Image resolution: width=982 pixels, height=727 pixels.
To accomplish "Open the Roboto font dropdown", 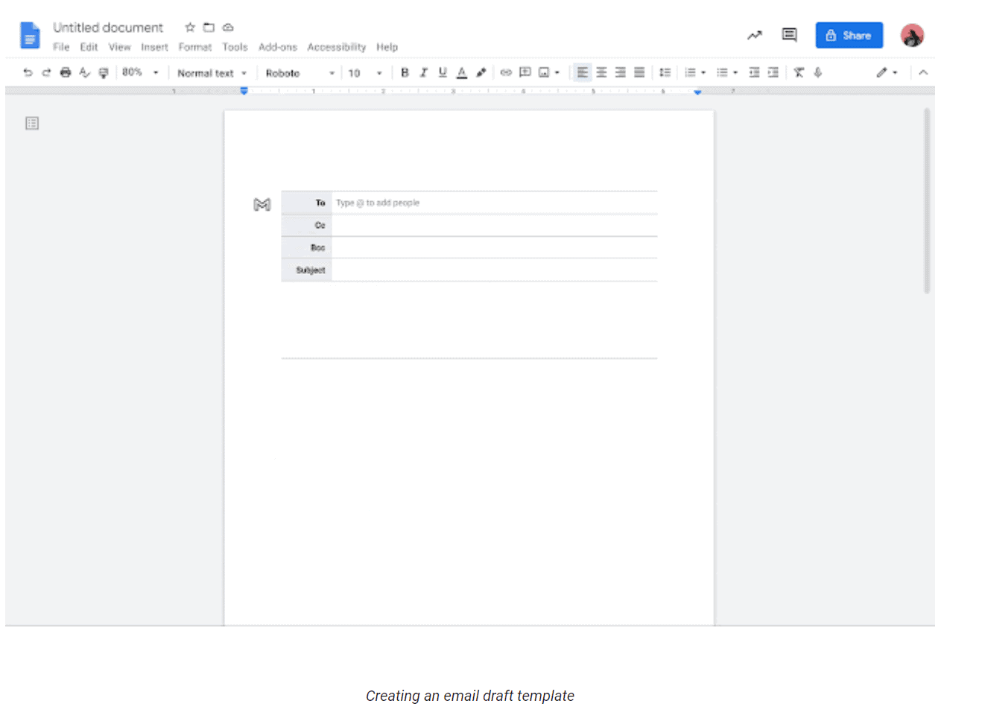I will click(x=300, y=73).
